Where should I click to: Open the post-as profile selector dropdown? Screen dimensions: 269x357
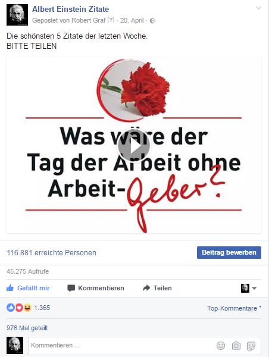coord(249,288)
